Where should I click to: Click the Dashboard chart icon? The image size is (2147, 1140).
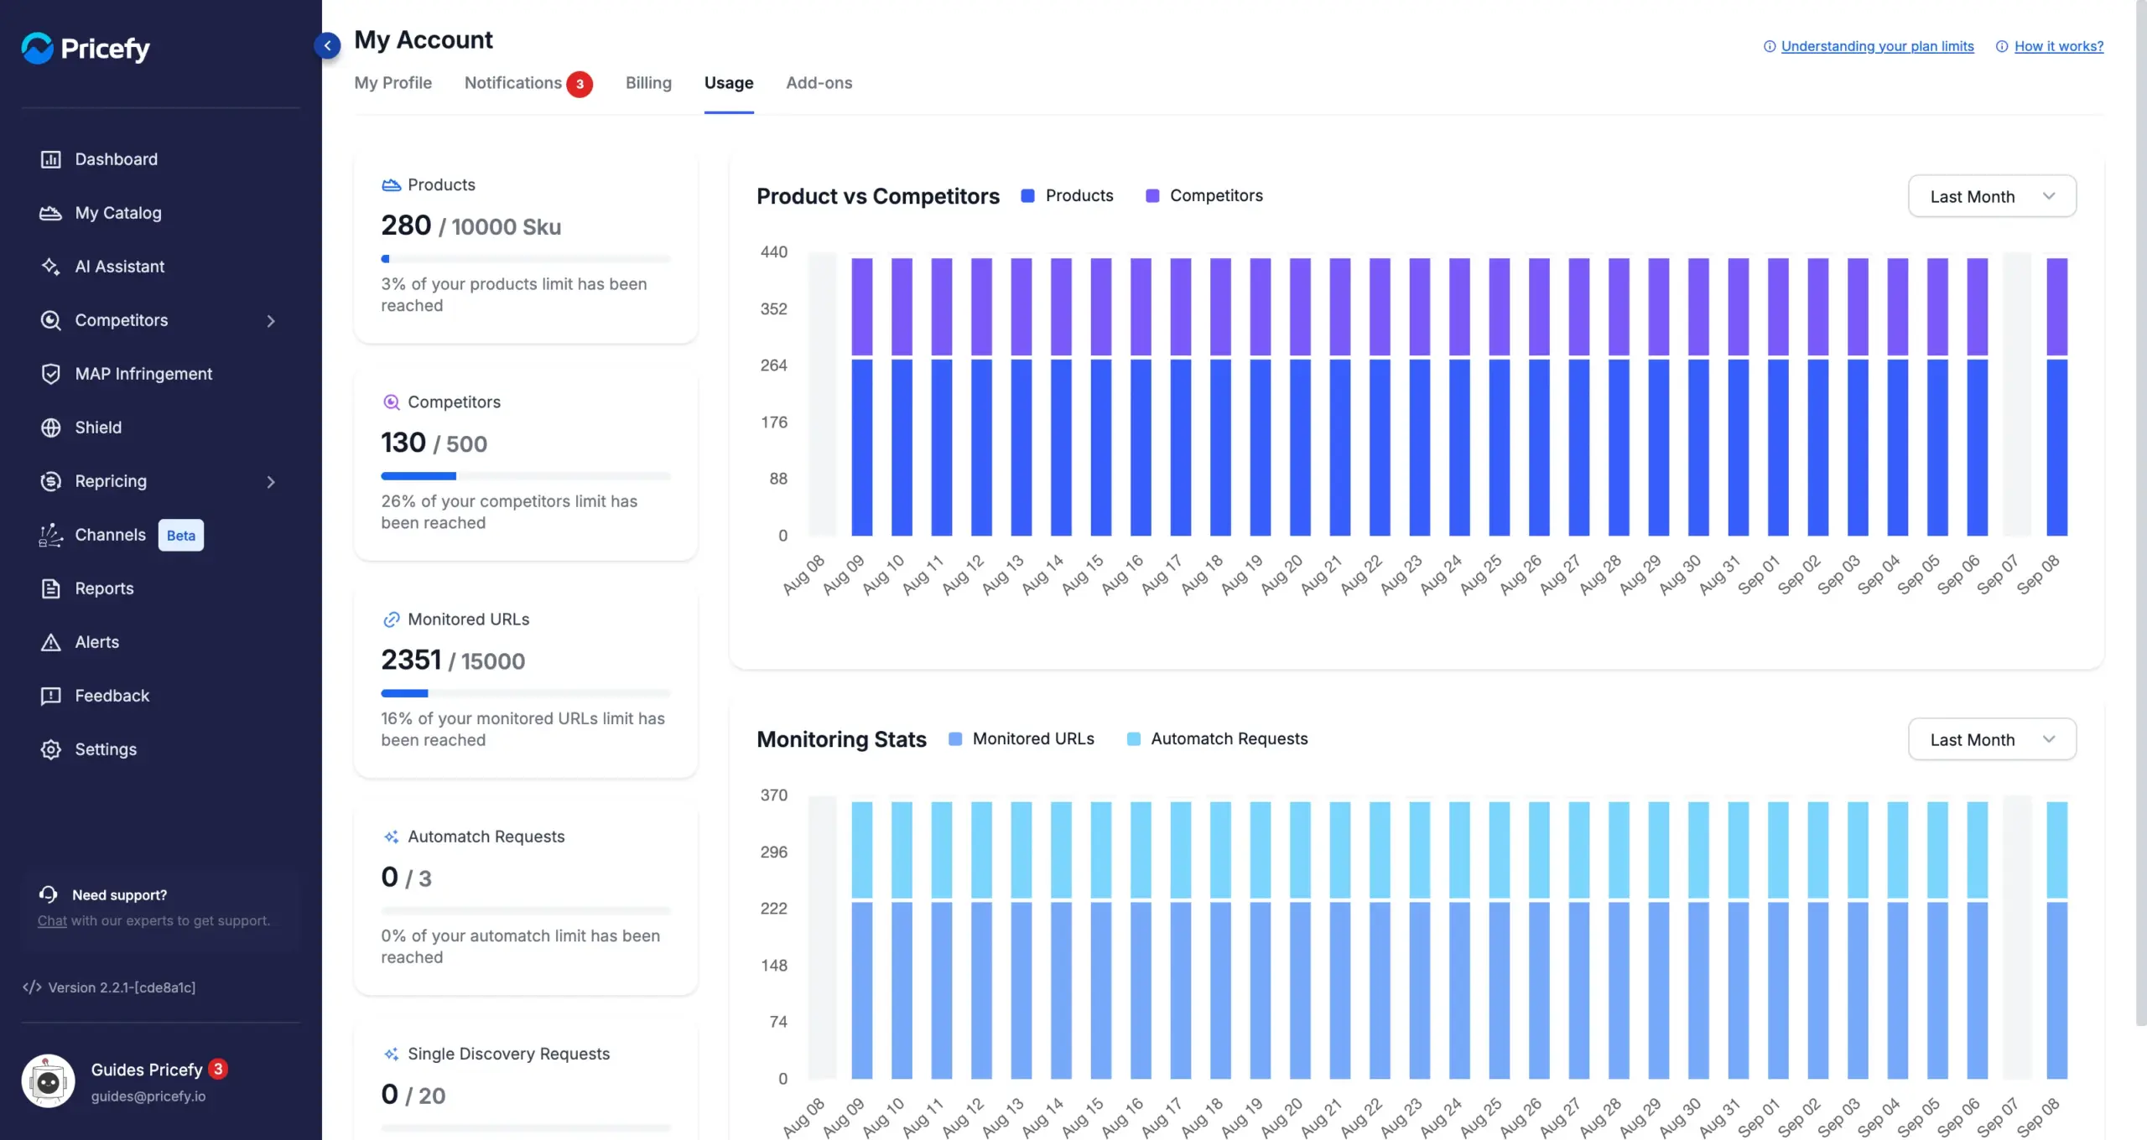[50, 159]
